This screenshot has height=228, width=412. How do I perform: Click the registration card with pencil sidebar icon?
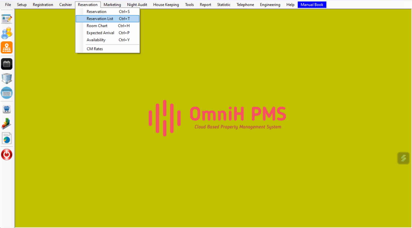7,19
